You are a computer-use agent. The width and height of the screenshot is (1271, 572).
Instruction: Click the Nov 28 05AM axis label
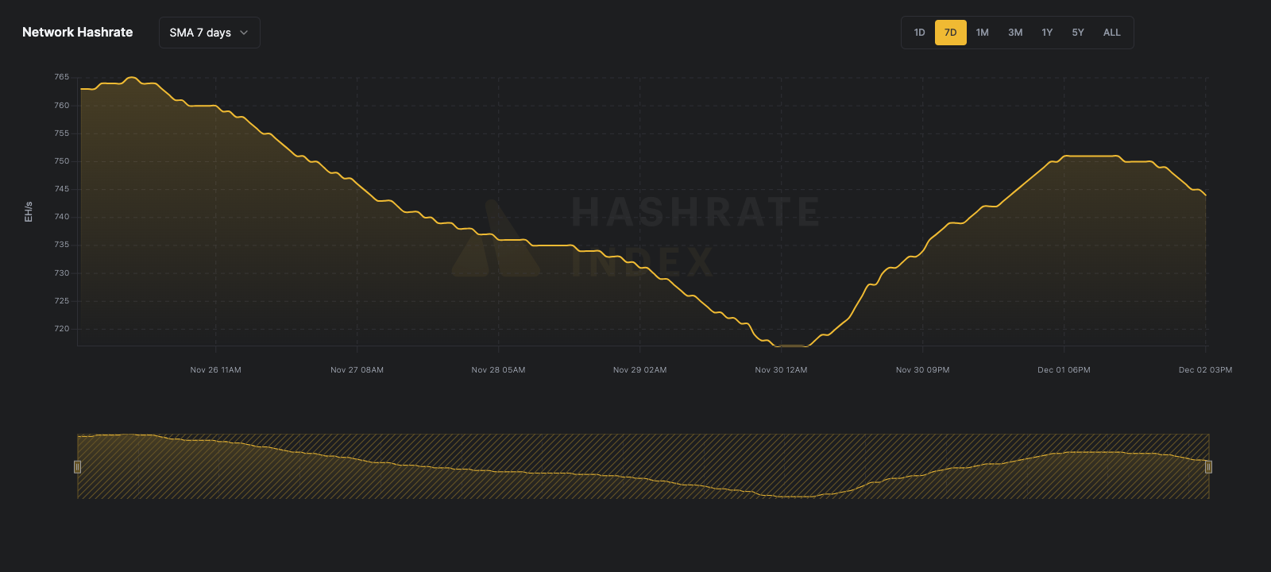tap(499, 370)
